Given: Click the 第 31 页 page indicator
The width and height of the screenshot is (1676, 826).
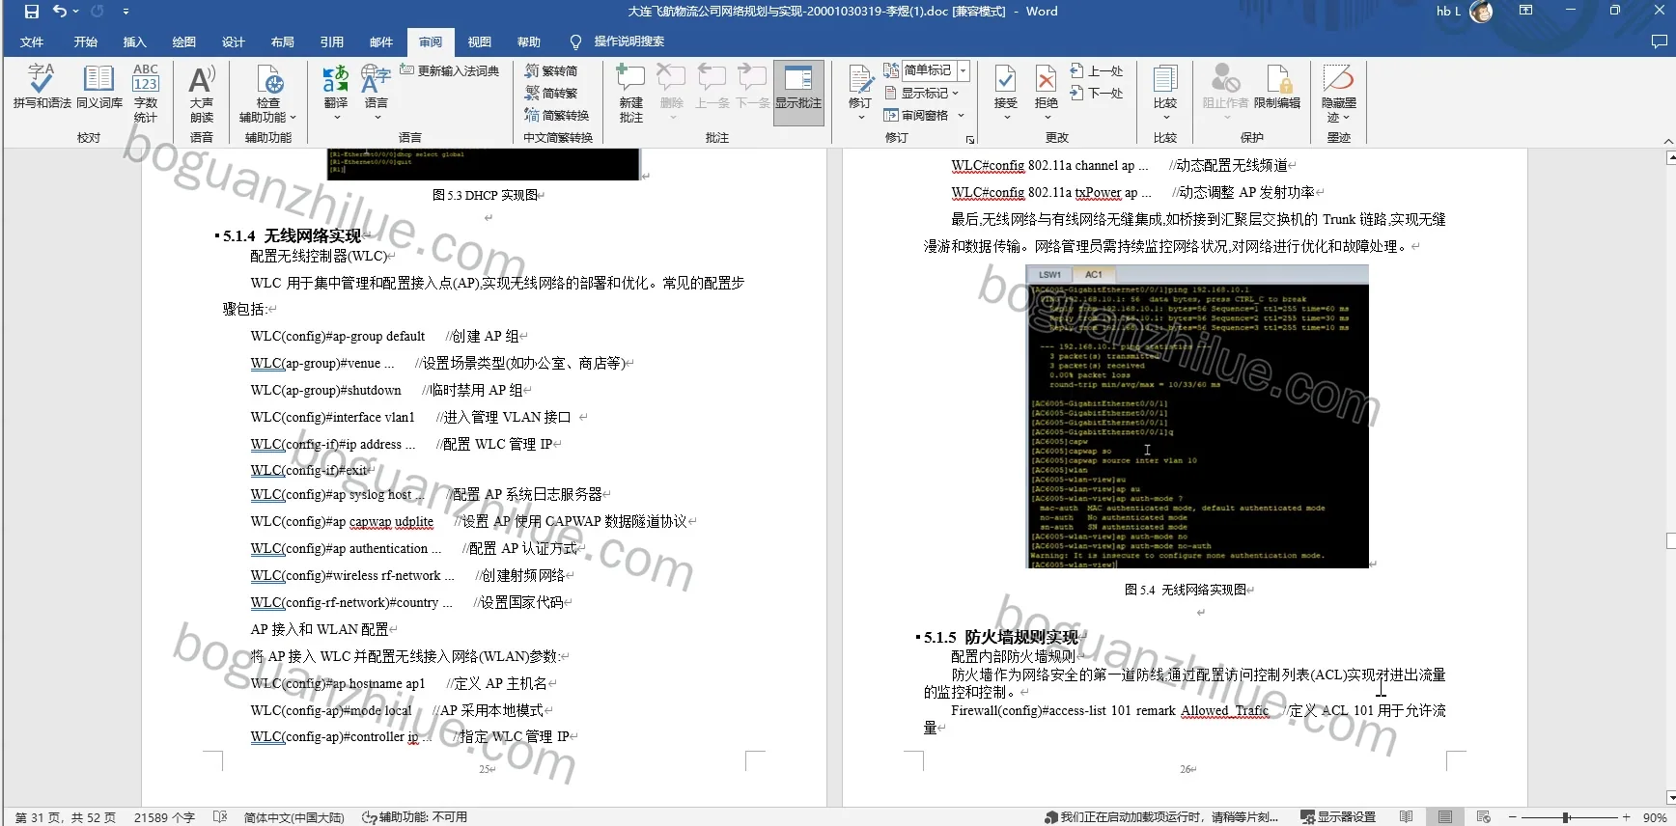Looking at the screenshot, I should (66, 817).
